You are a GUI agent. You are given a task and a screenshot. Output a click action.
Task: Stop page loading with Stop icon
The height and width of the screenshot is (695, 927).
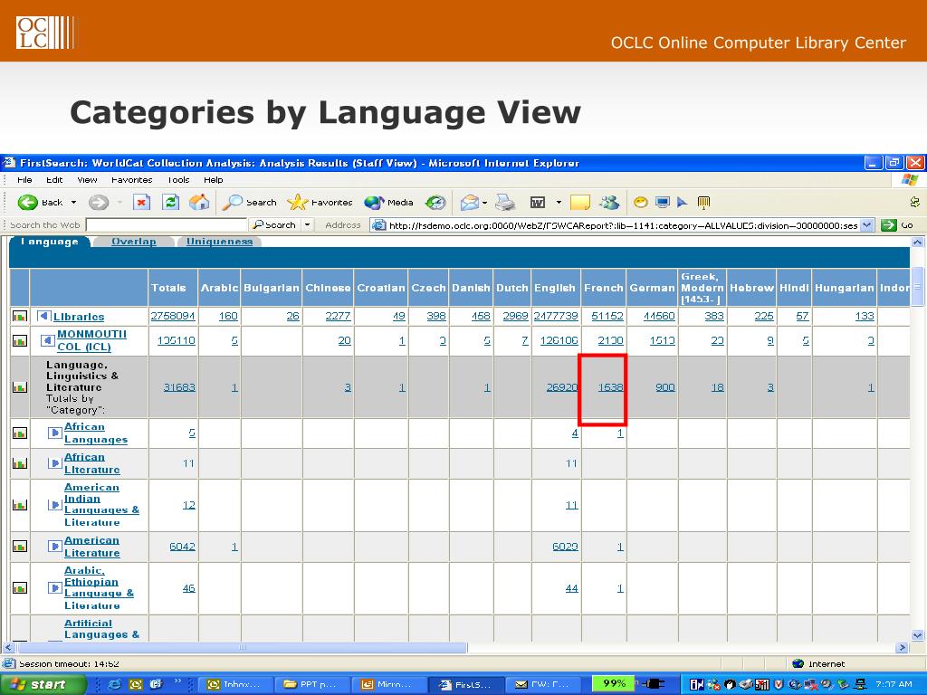[141, 203]
